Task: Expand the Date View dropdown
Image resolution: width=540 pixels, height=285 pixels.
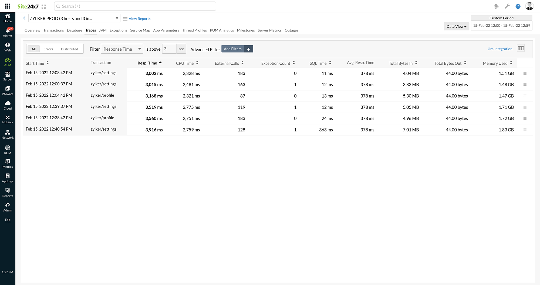Action: 456,26
